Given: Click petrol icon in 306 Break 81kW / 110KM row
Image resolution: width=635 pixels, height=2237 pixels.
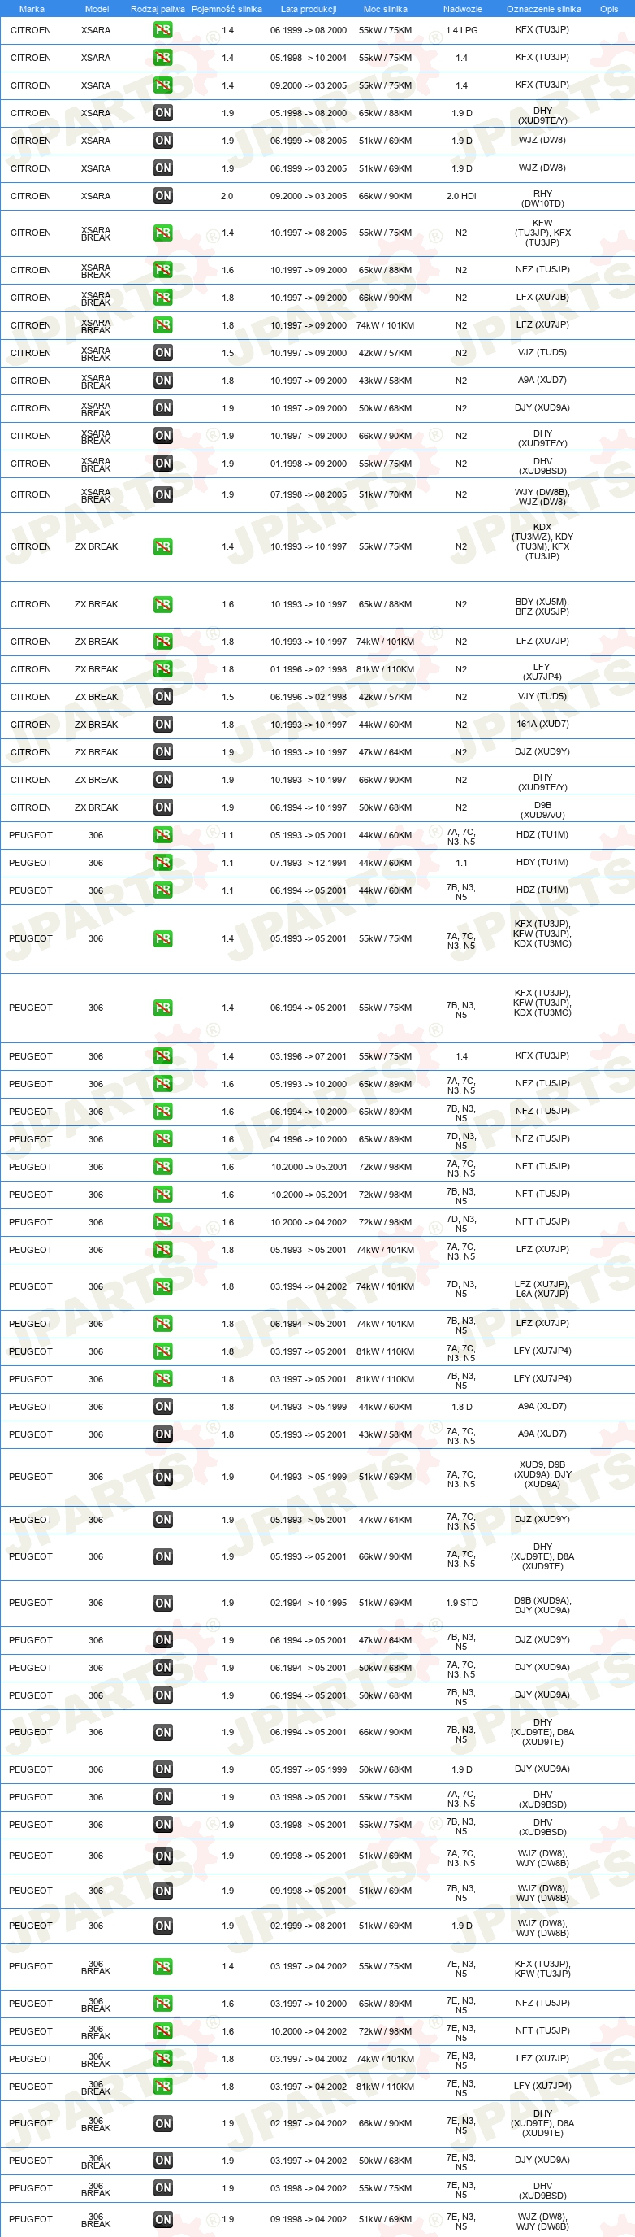Looking at the screenshot, I should tap(163, 2087).
